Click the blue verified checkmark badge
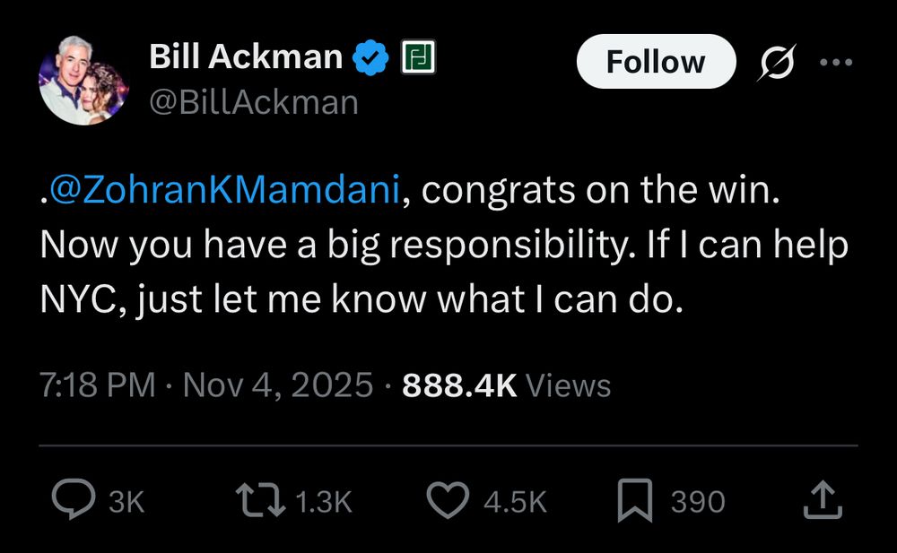This screenshot has width=897, height=553. (369, 59)
